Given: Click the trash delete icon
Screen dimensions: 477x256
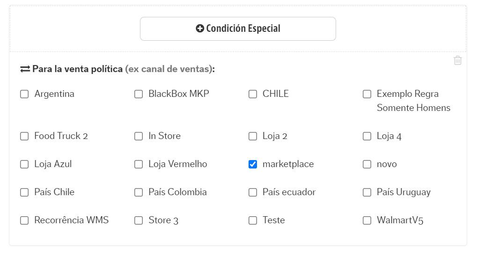Looking at the screenshot, I should pyautogui.click(x=457, y=60).
